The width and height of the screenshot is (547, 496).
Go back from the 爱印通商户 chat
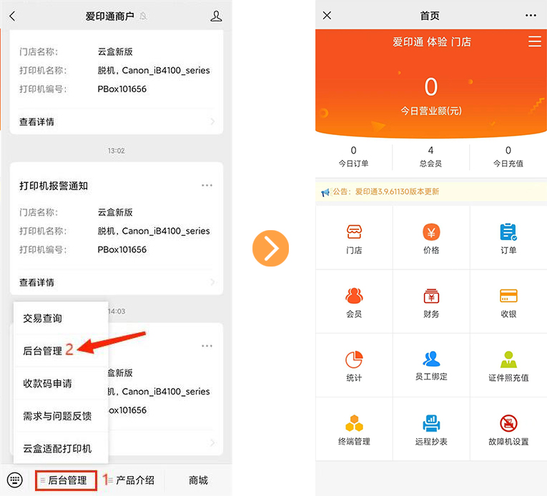tap(13, 16)
